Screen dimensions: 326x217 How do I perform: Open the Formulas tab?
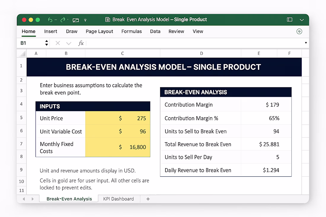pos(132,31)
